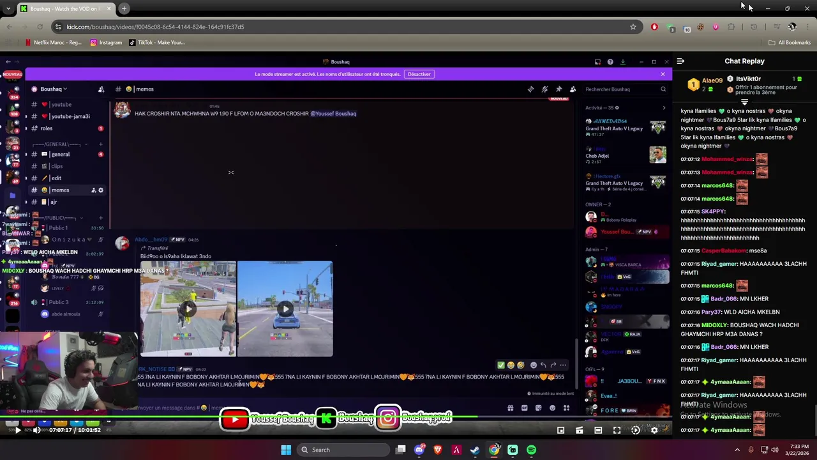Open ItsVikt0r gifter profile
Image resolution: width=817 pixels, height=460 pixels.
click(748, 79)
